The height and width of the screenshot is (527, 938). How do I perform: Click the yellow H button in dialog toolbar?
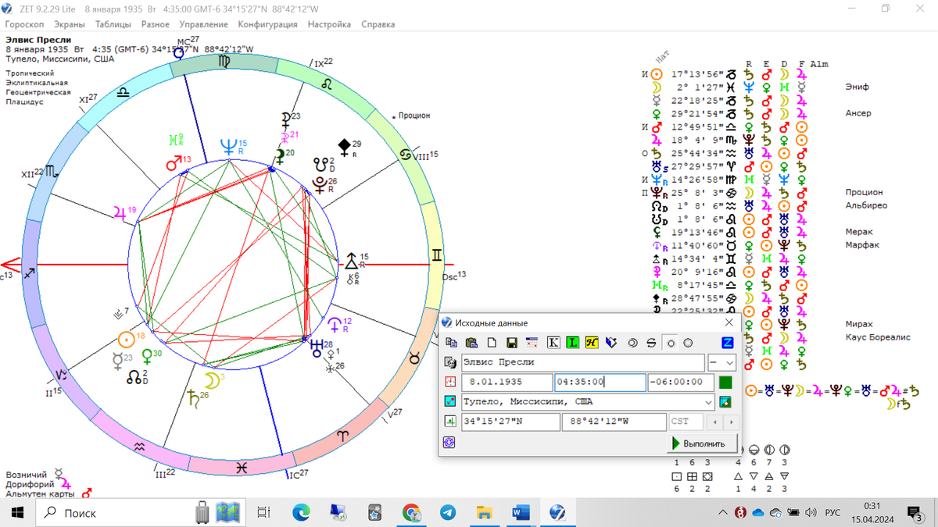click(592, 343)
